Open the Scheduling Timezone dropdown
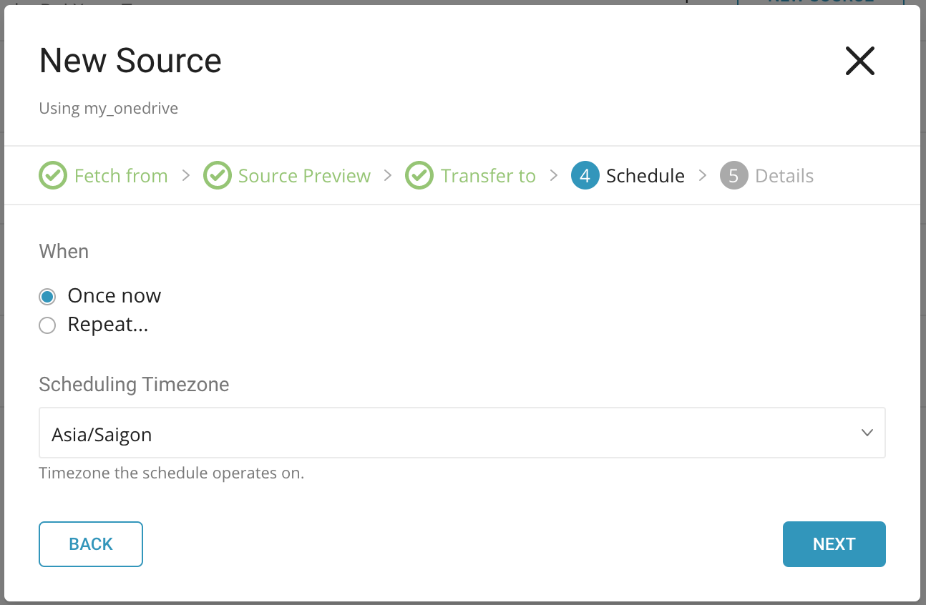Screen dimensions: 926x605 click(462, 433)
